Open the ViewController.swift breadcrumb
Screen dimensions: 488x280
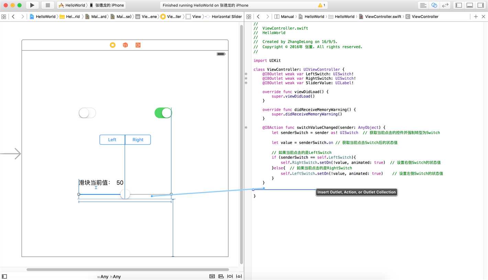[380, 16]
